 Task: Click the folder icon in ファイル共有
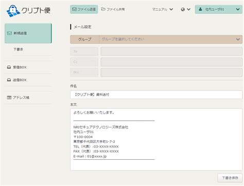click(103, 9)
